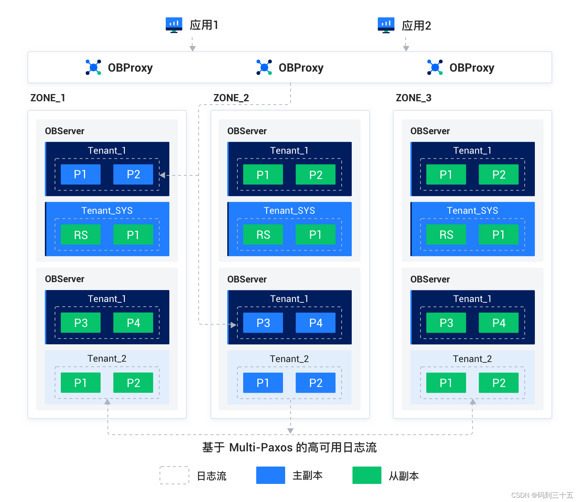The image size is (579, 502).
Task: Click the Tenant_2 header in ZONE_2
Action: (x=289, y=359)
